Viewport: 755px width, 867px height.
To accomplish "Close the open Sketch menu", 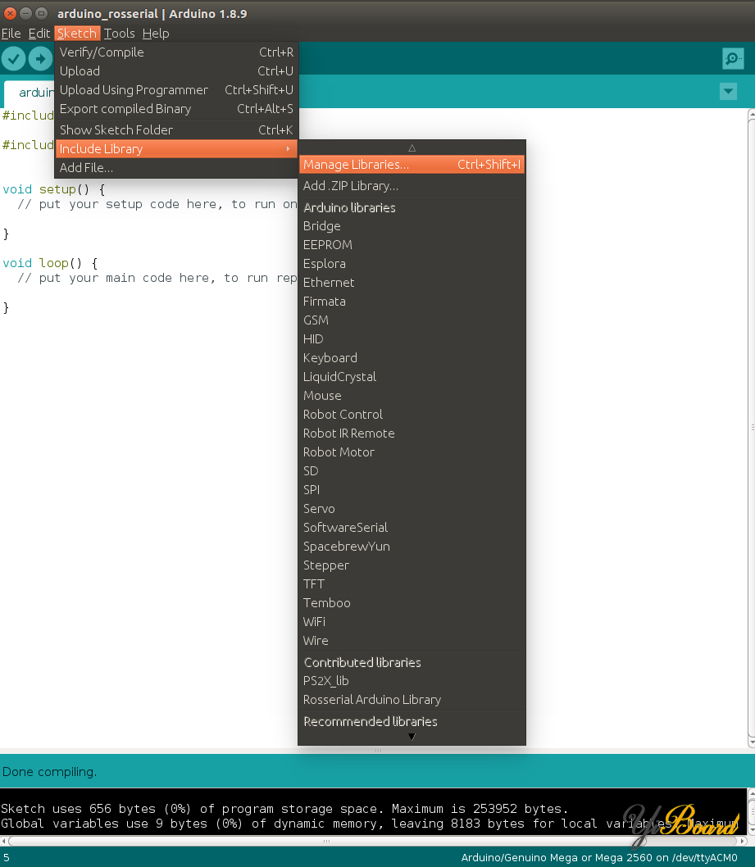I will (x=77, y=33).
